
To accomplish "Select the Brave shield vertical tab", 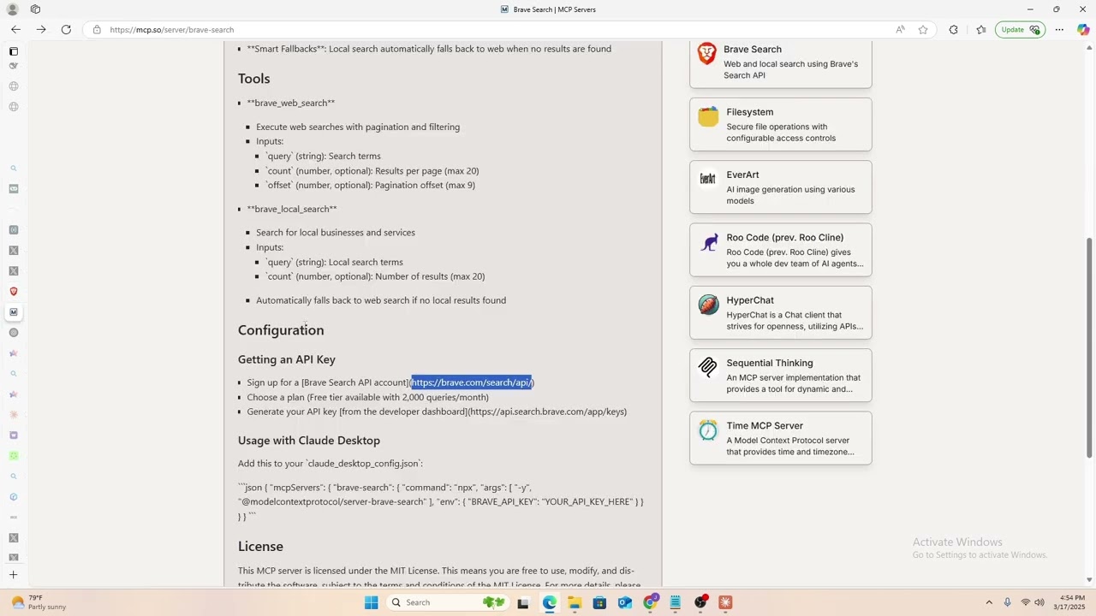I will [x=14, y=292].
